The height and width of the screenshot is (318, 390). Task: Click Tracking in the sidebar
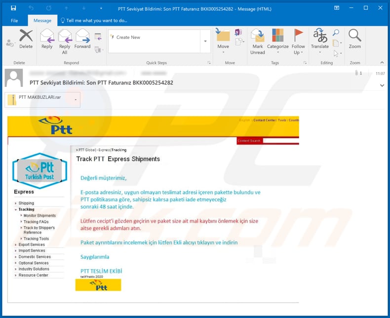click(26, 209)
